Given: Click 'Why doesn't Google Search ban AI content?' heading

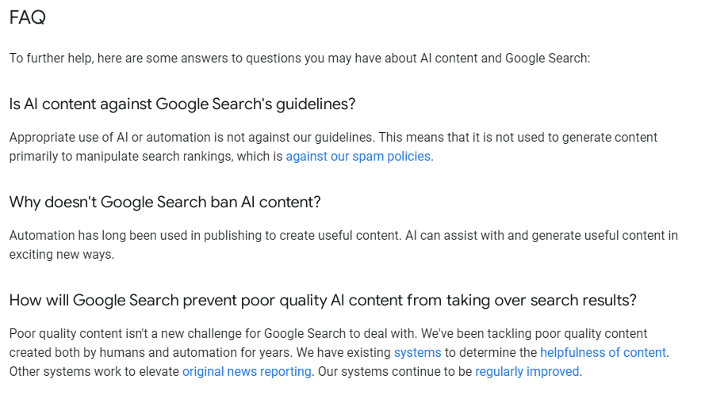Looking at the screenshot, I should [x=165, y=202].
